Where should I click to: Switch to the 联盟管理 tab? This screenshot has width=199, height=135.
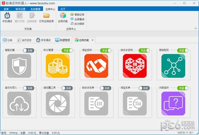[62, 40]
